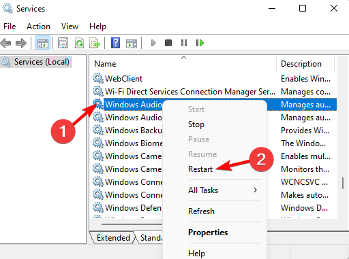The image size is (349, 259).
Task: Choose Help in the context menu
Action: (x=196, y=254)
